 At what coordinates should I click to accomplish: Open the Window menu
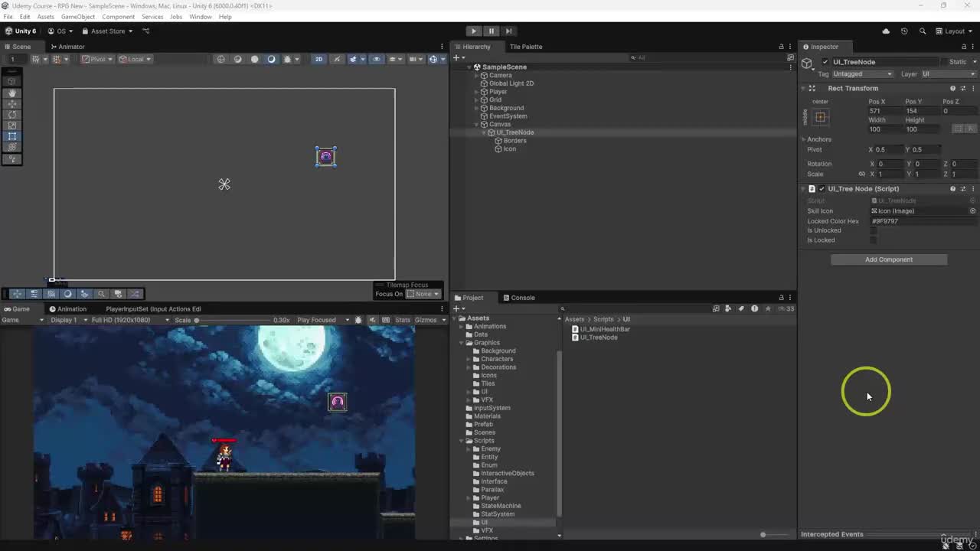[201, 17]
